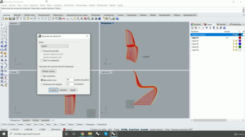Click the red car Set view icon
The image size is (245, 137).
pos(64,19)
